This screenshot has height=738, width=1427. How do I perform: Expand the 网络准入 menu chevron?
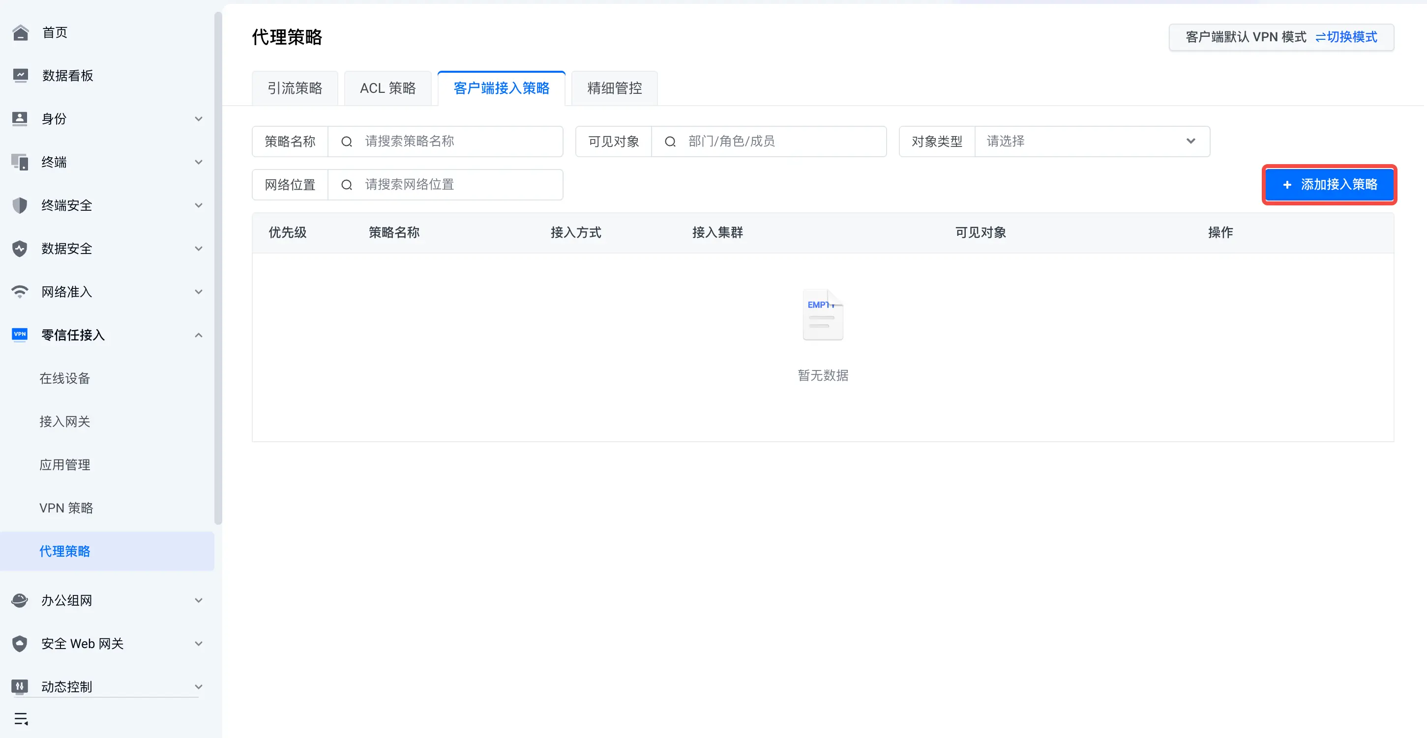click(x=199, y=292)
